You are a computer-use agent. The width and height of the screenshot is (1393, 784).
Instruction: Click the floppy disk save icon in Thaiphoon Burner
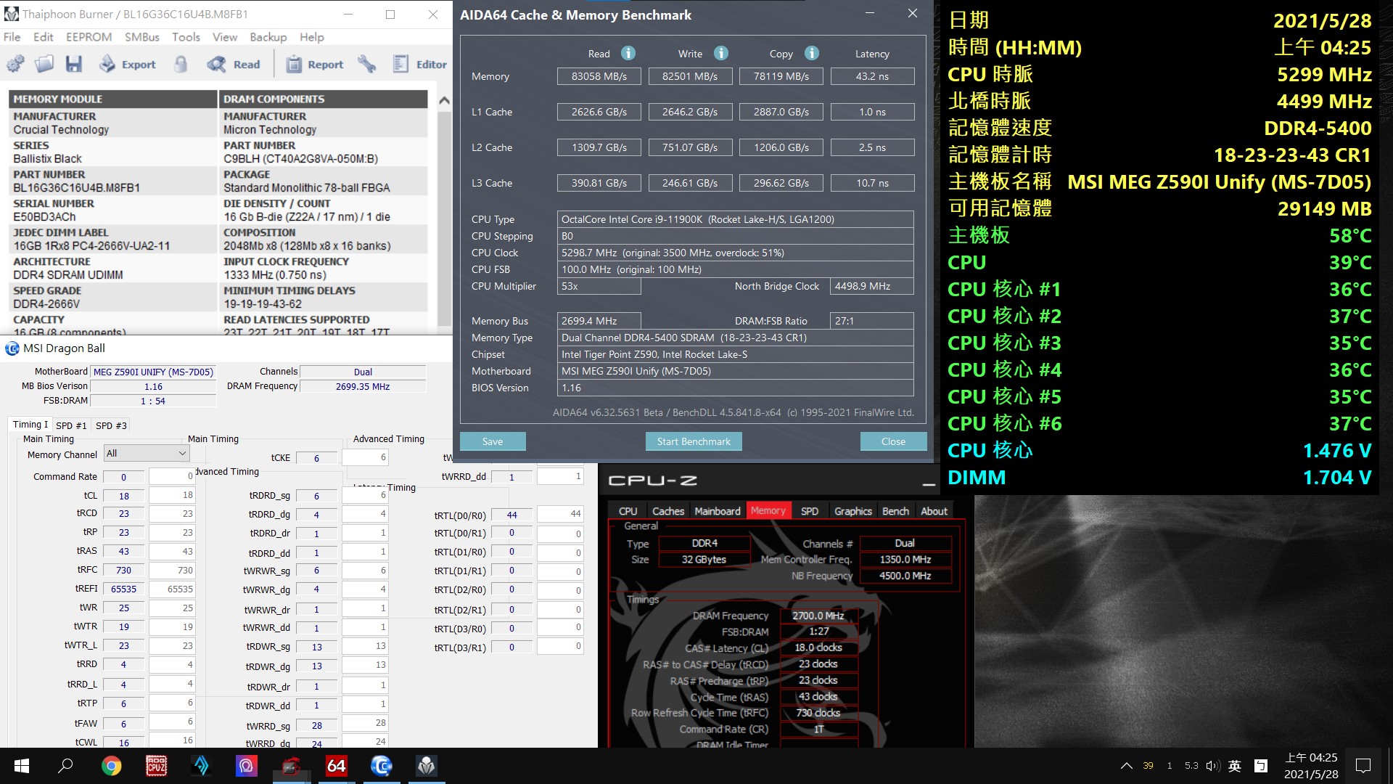click(73, 64)
